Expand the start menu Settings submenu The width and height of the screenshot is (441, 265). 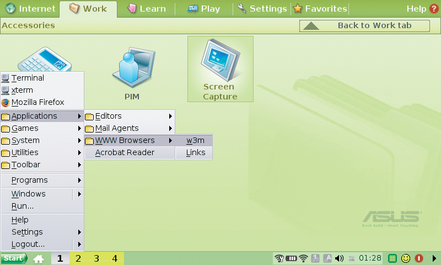click(x=42, y=232)
